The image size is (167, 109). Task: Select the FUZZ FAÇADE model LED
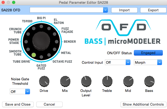(54, 34)
